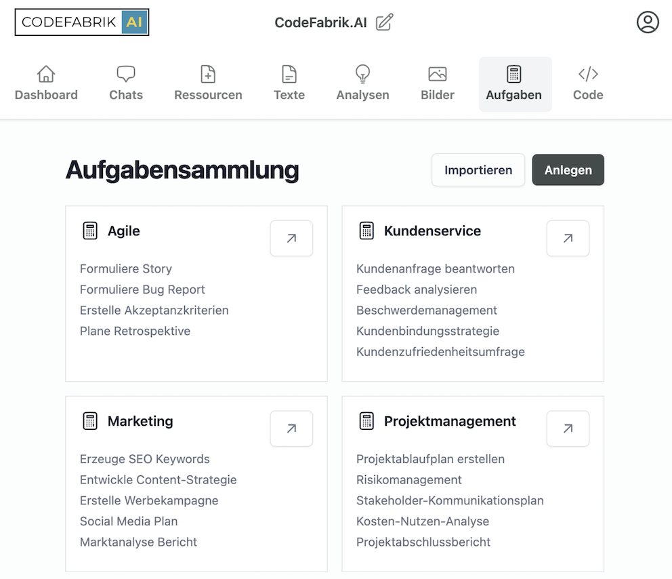
Task: Open the user profile icon
Action: 648,22
